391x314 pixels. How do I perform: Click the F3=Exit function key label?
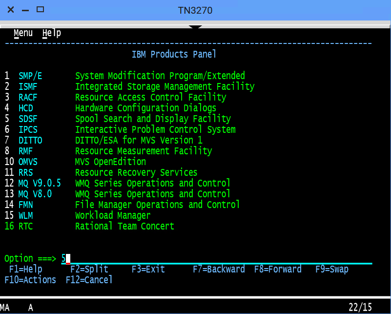[x=148, y=270]
